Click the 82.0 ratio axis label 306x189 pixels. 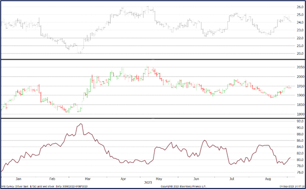pyautogui.click(x=300, y=153)
